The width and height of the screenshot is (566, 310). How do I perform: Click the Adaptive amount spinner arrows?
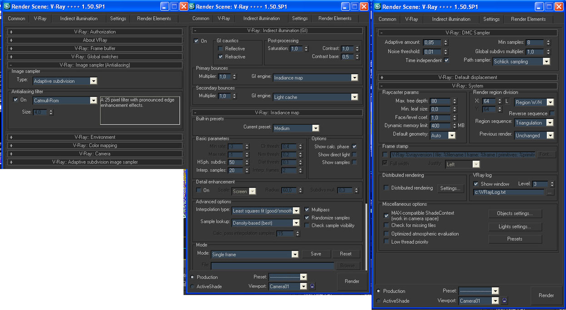coord(446,43)
